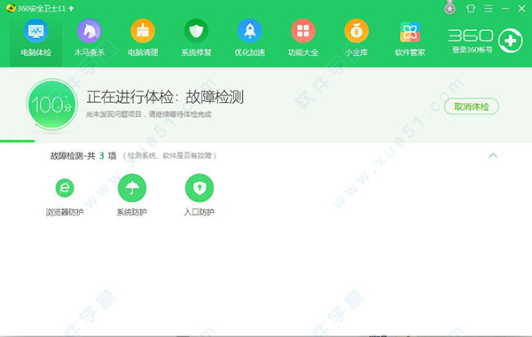Minimize the 360 window

pos(505,9)
